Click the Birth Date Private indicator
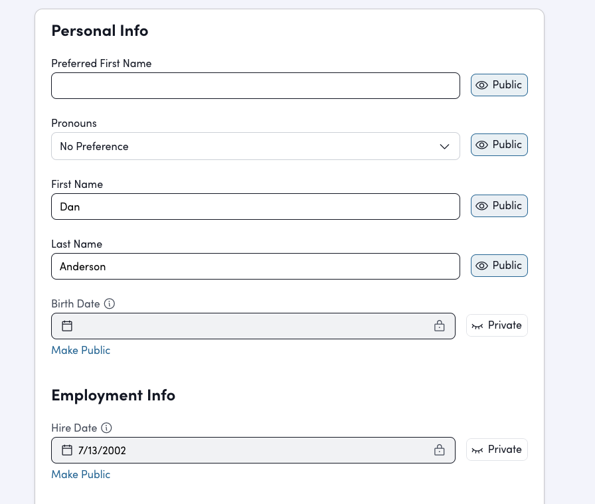The width and height of the screenshot is (595, 504). click(497, 325)
